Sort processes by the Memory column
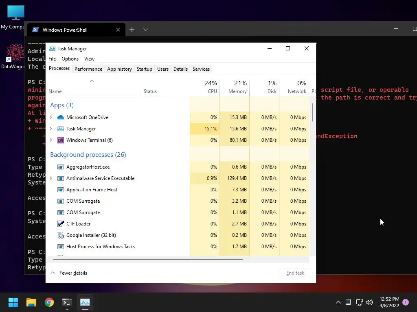Image resolution: width=417 pixels, height=312 pixels. click(x=235, y=87)
